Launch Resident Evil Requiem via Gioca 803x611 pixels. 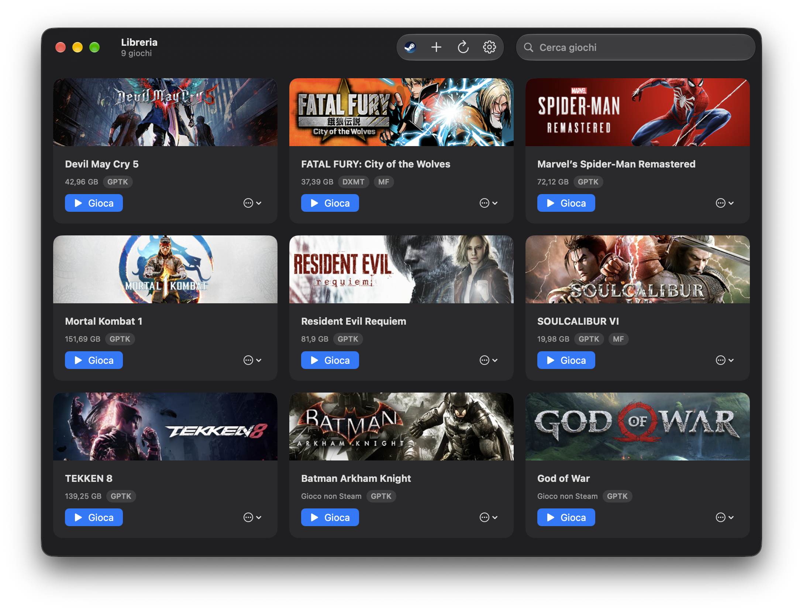[330, 360]
